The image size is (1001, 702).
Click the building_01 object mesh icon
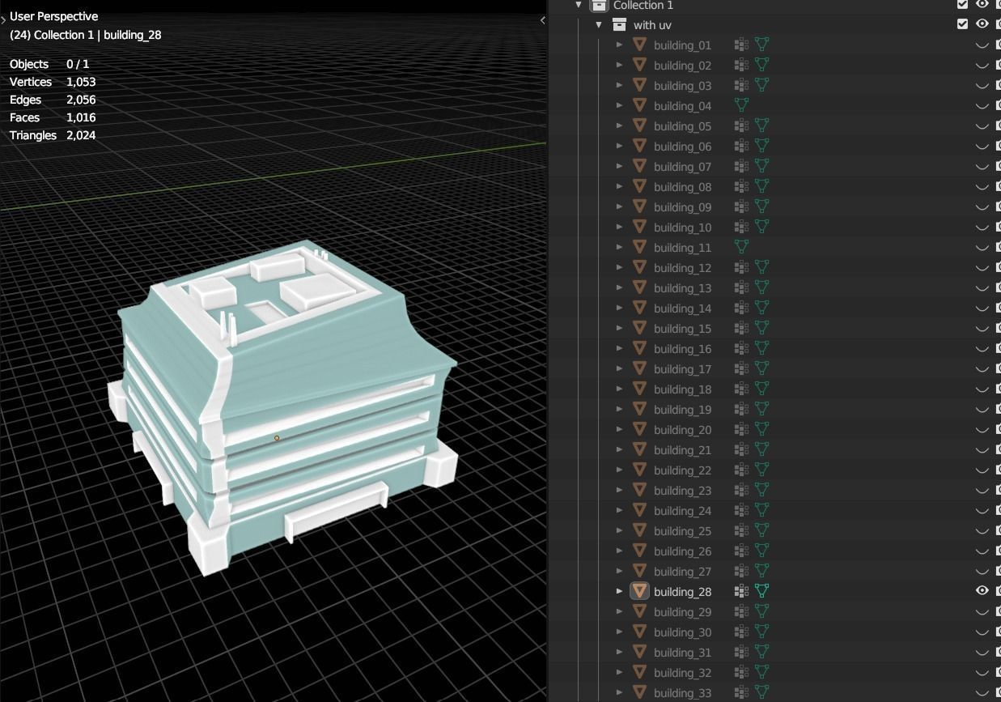click(639, 45)
